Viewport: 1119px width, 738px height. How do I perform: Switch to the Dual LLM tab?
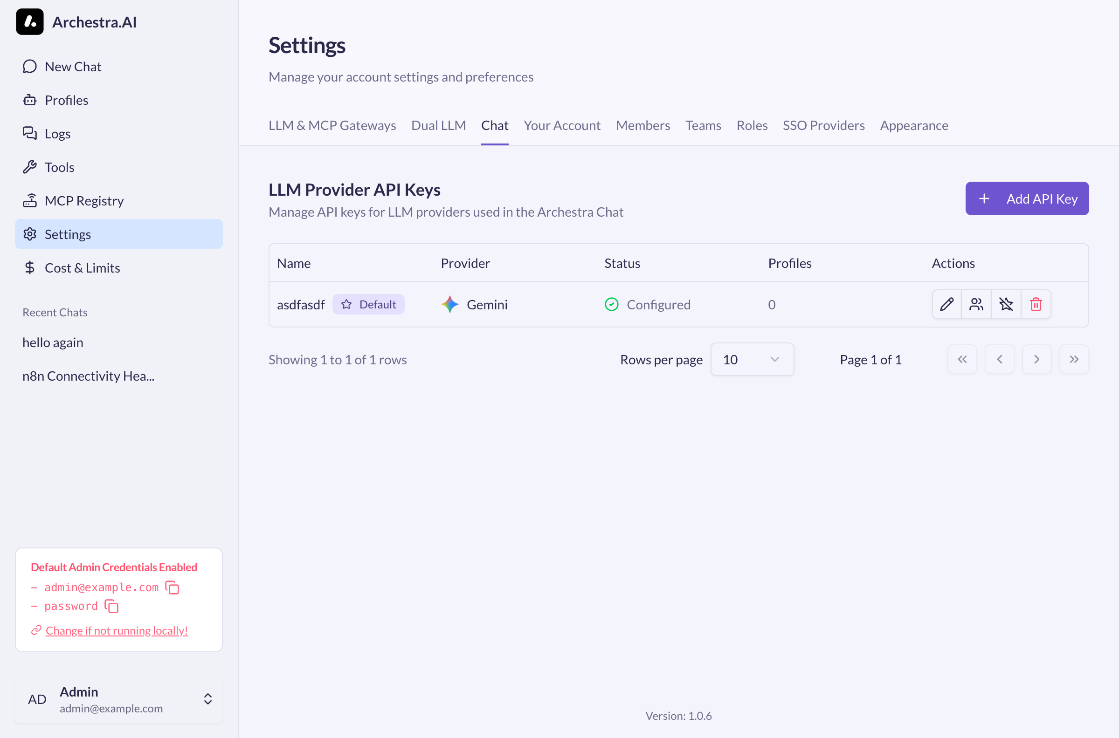tap(438, 125)
